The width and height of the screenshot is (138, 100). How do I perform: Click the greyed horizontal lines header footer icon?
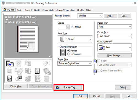click(46, 79)
